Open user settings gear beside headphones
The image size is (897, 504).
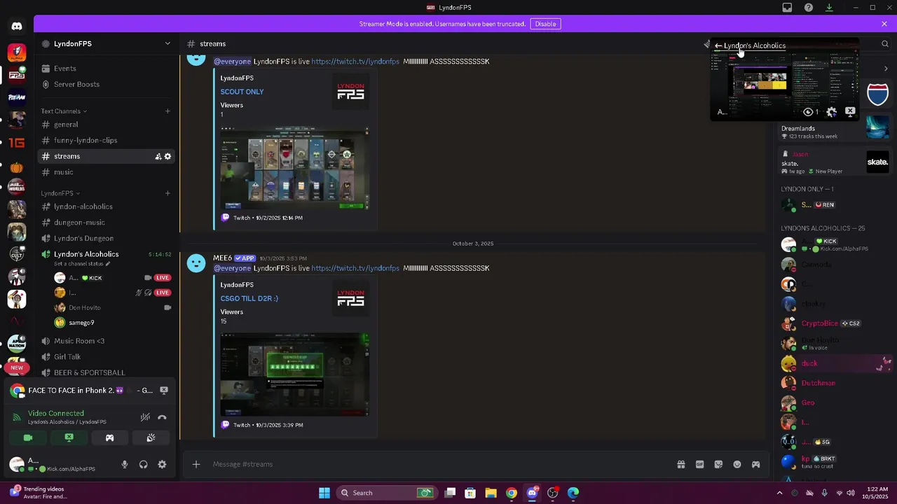click(x=162, y=464)
